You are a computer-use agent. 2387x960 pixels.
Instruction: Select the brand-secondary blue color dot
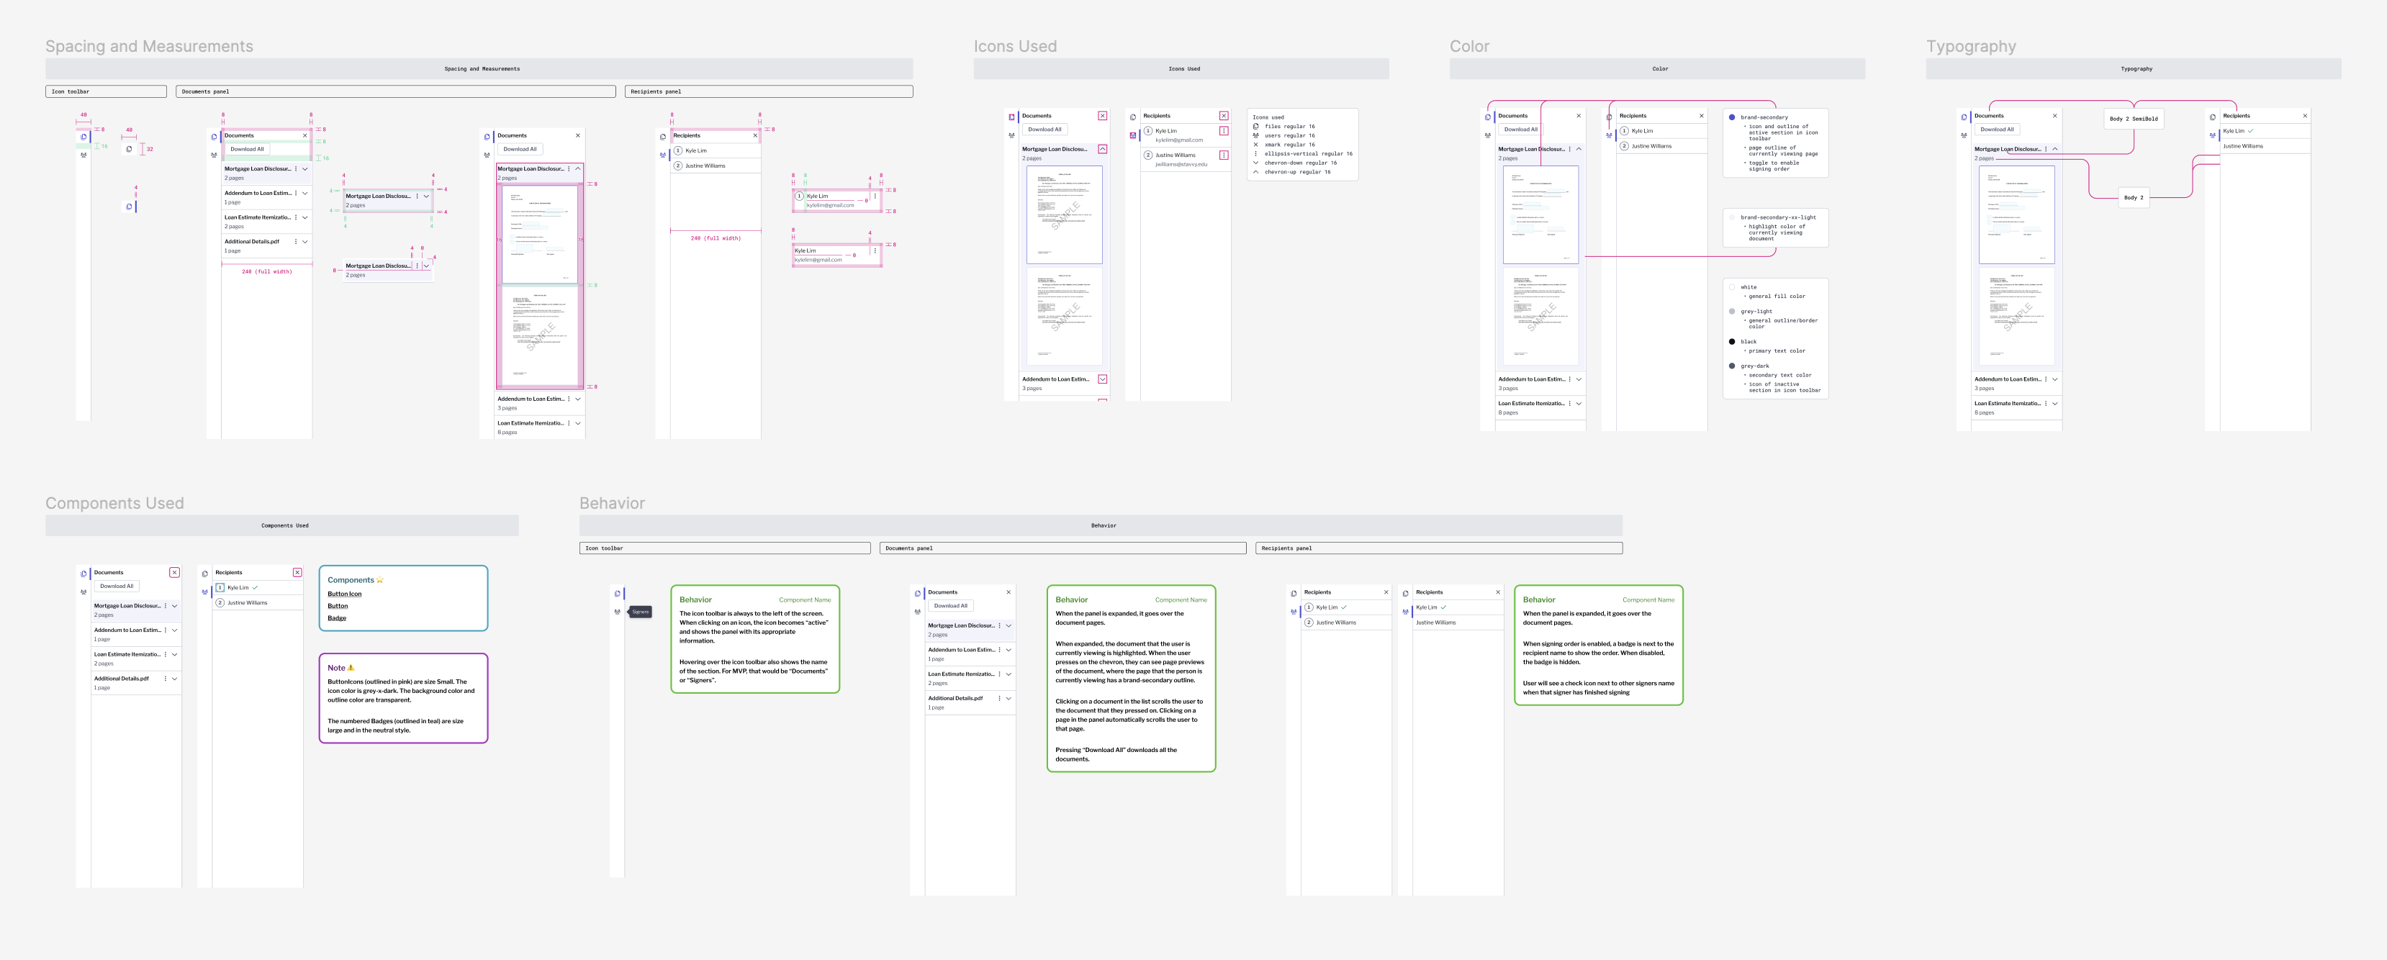(1732, 118)
